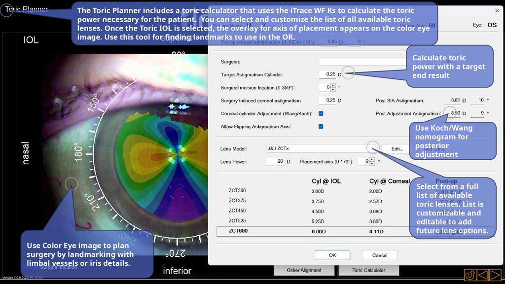Click the 3.60D Cyl @ Corneal value
This screenshot has width=505, height=284.
coord(375,221)
